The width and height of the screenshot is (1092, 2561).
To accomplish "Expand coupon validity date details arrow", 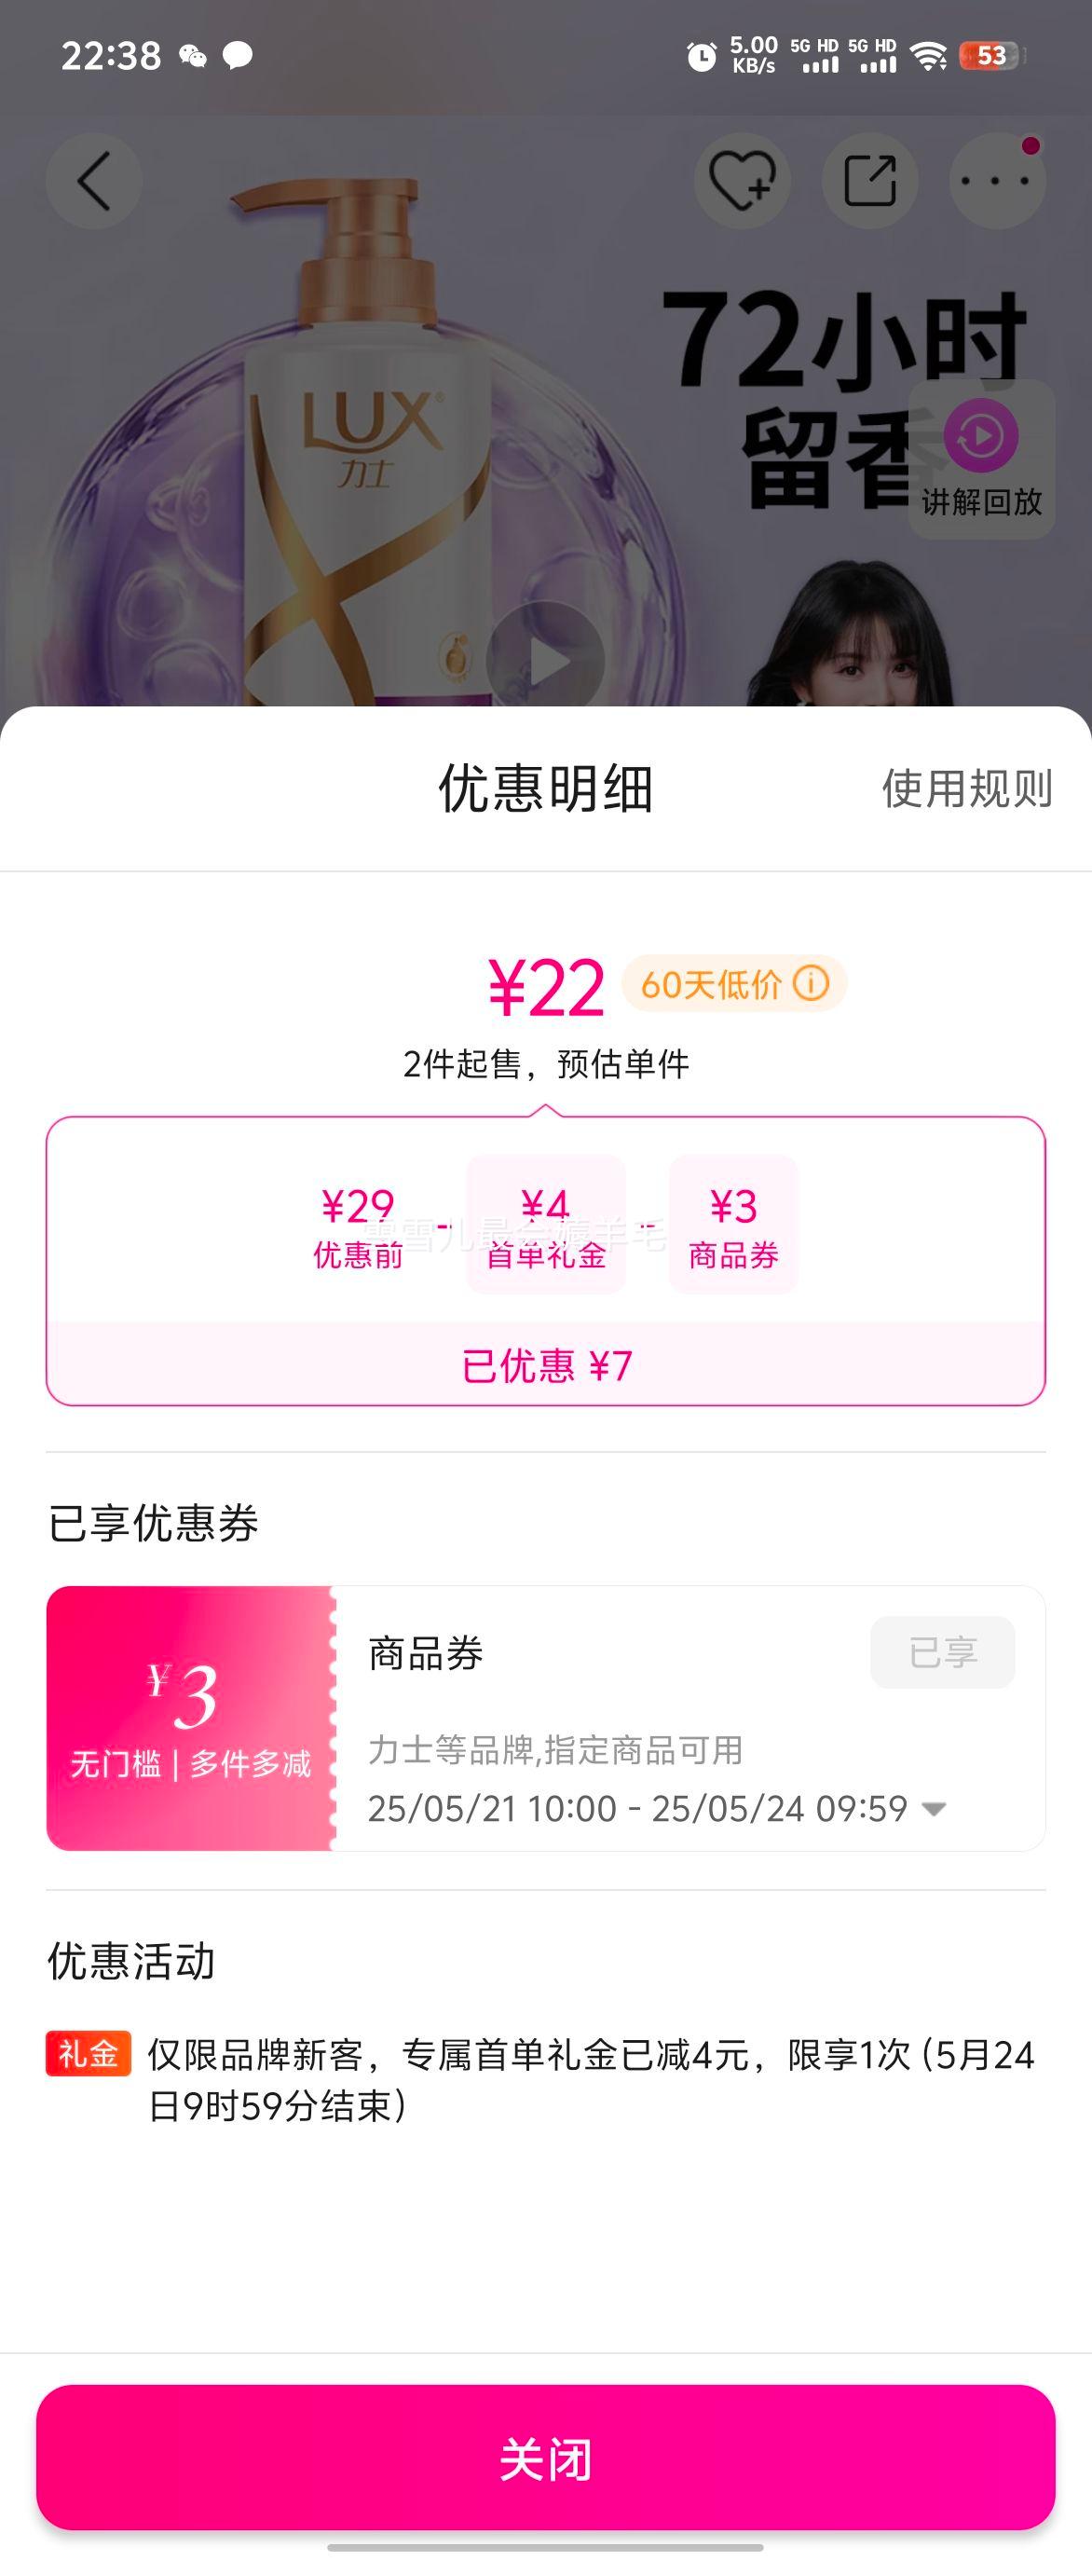I will pyautogui.click(x=933, y=1810).
